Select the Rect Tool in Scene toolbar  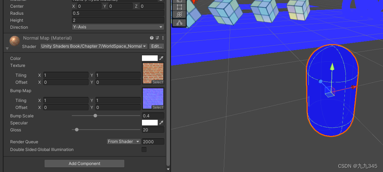coord(179,7)
